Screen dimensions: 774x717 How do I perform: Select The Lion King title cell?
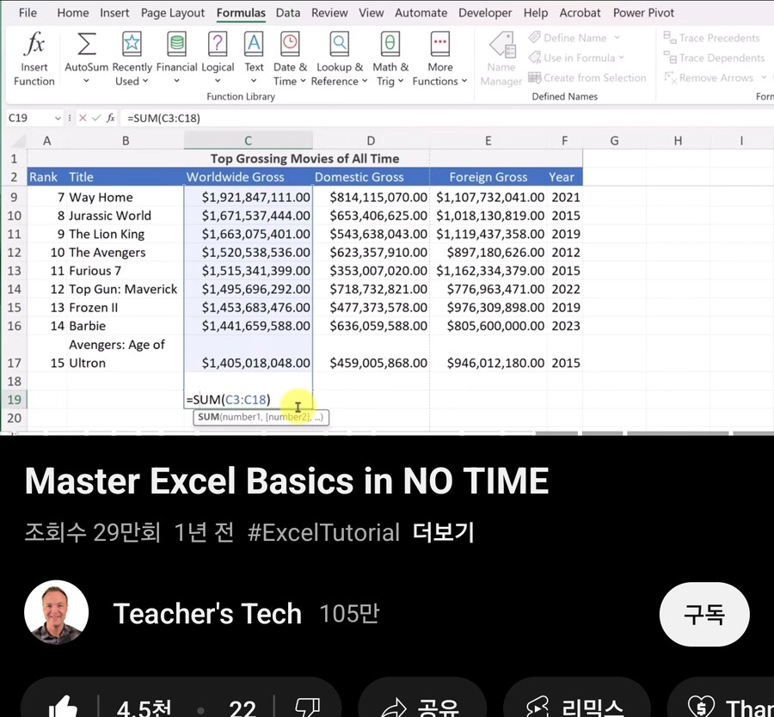[x=125, y=234]
